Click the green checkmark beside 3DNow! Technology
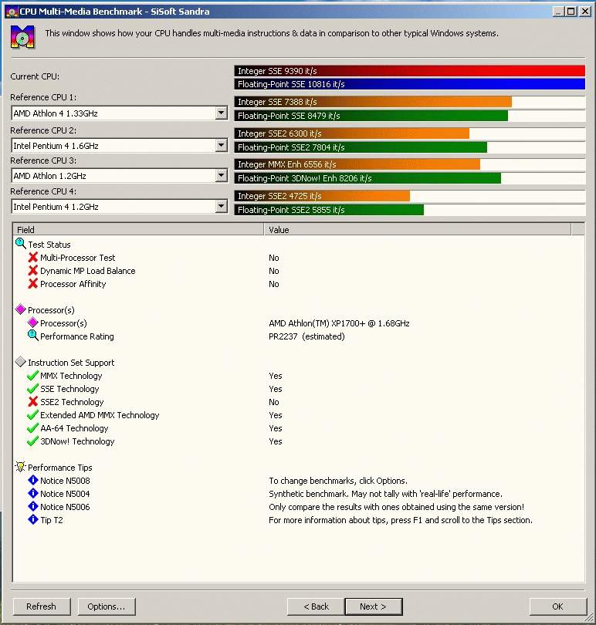The image size is (596, 625). tap(33, 441)
